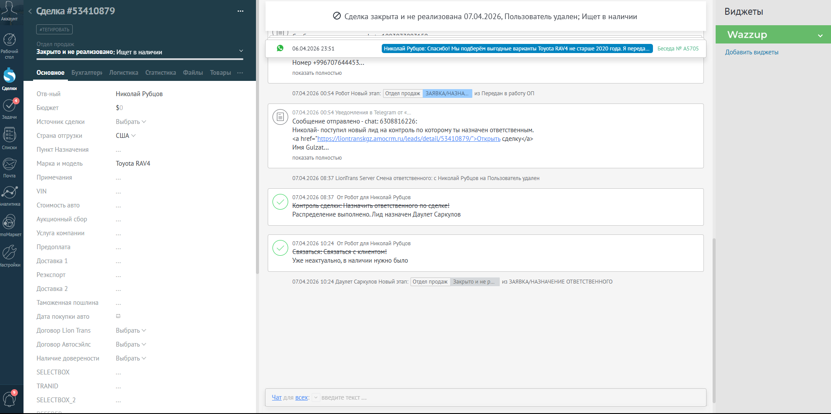
Task: Collapse the Wazzup widget chevron
Action: [x=820, y=35]
